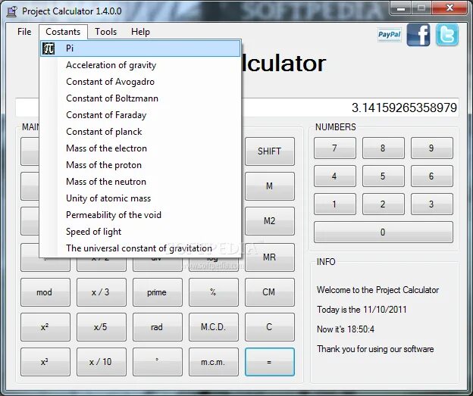The width and height of the screenshot is (473, 396).
Task: Select Mass of the proton
Action: (140, 165)
